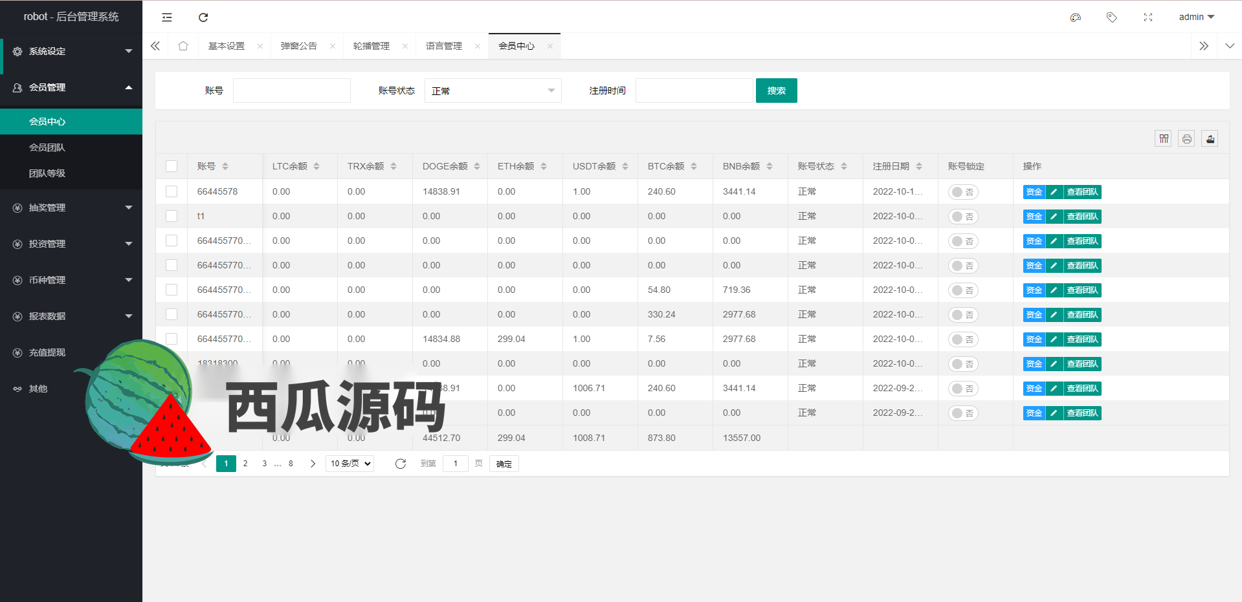Click the green 搜索 button

point(776,91)
